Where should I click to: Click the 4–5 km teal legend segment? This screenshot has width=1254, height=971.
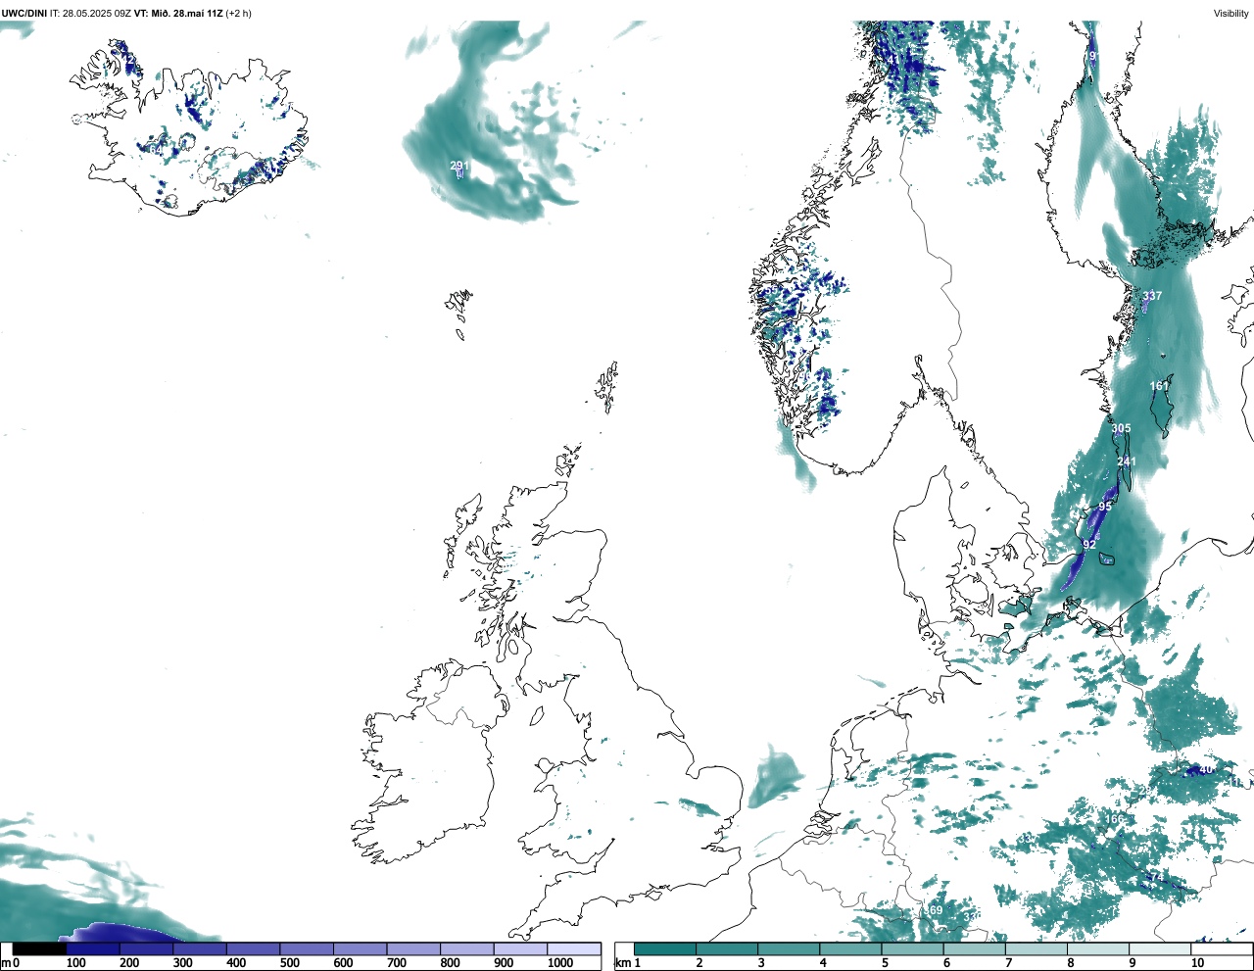[850, 948]
